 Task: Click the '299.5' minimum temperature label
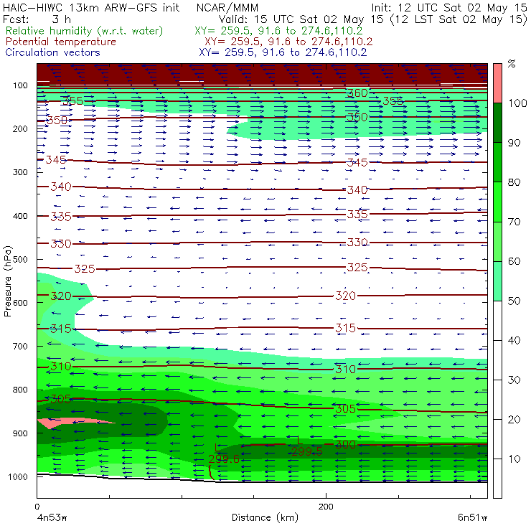(307, 451)
